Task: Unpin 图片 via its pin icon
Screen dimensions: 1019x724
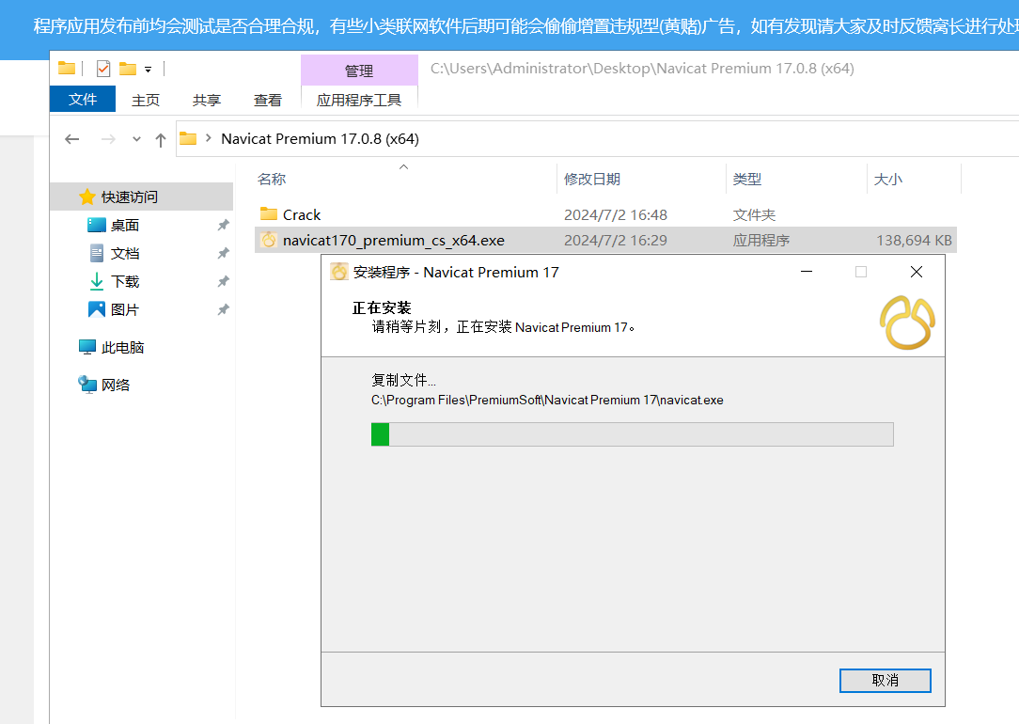Action: tap(223, 309)
